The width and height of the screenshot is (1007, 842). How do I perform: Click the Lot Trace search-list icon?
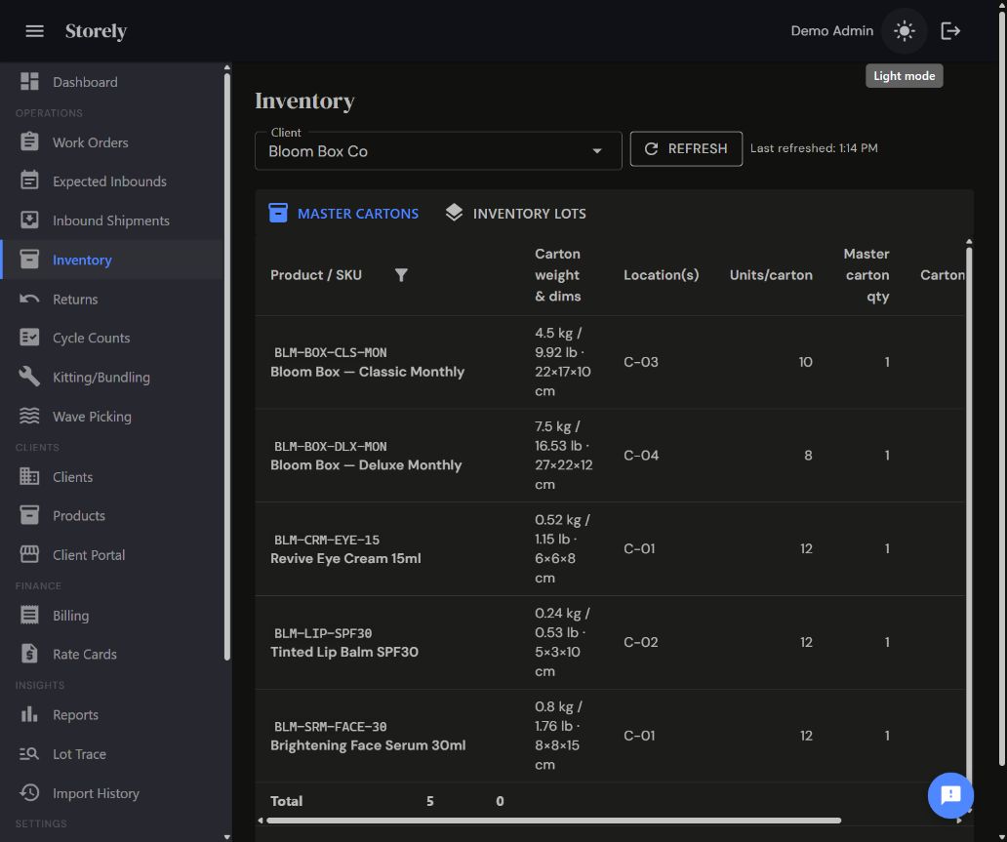coord(29,754)
